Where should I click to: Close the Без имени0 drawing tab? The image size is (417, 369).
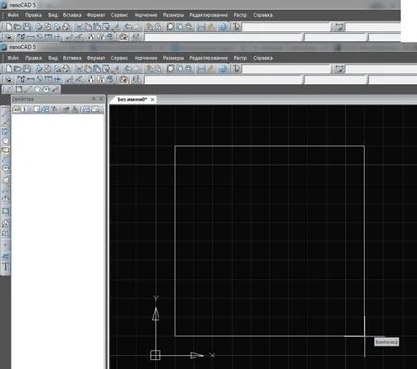click(x=153, y=100)
